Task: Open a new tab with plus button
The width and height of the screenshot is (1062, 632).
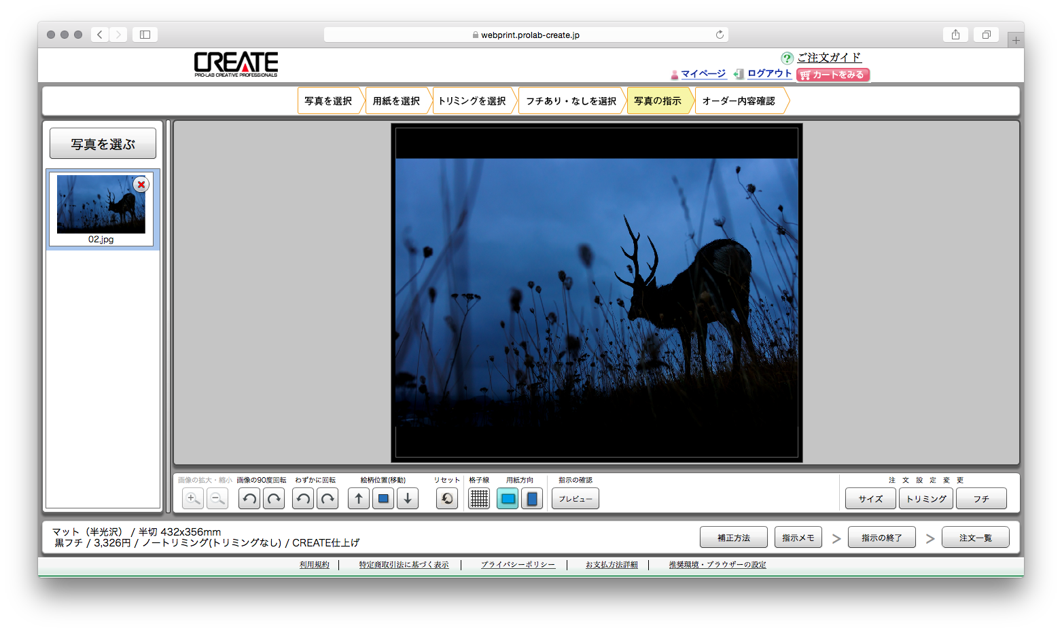Action: [1016, 40]
